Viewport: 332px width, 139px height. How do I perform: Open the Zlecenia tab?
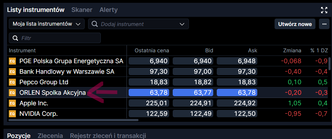click(x=50, y=135)
